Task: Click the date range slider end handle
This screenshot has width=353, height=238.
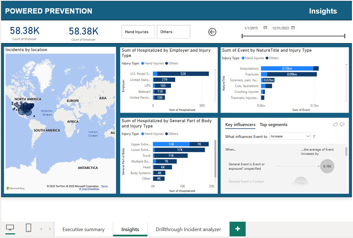Action: click(x=345, y=36)
